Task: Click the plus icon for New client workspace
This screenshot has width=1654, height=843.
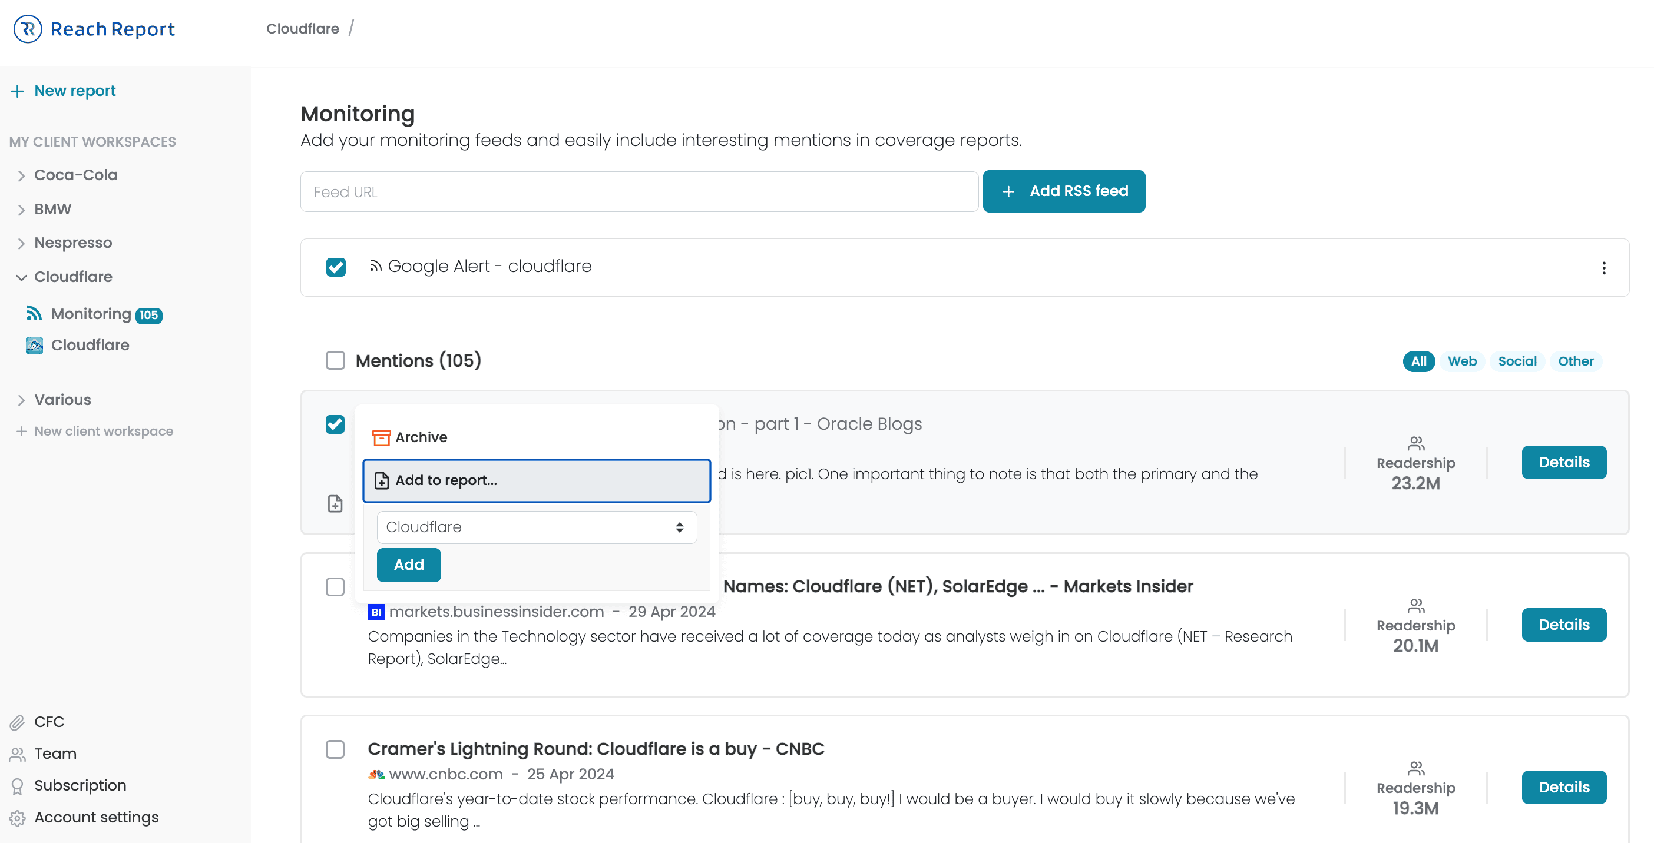Action: pos(21,431)
